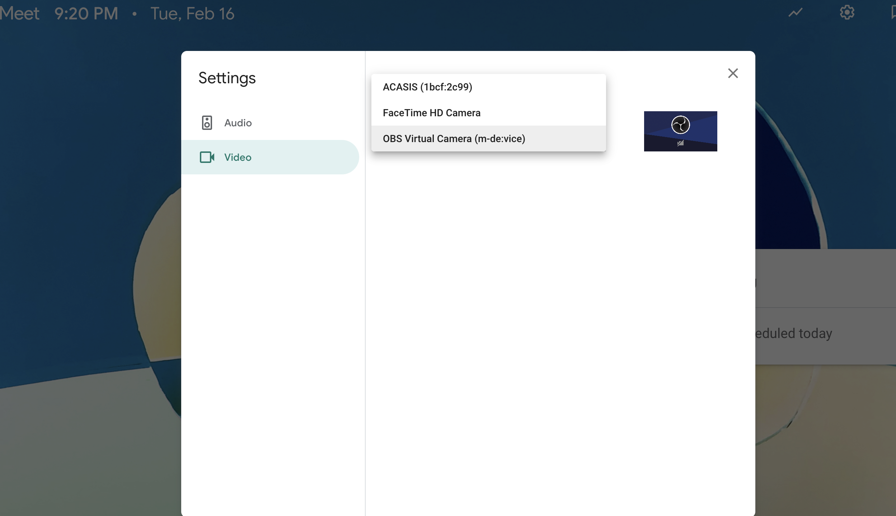Close the Settings dialog with X
The image size is (896, 516).
pyautogui.click(x=733, y=73)
